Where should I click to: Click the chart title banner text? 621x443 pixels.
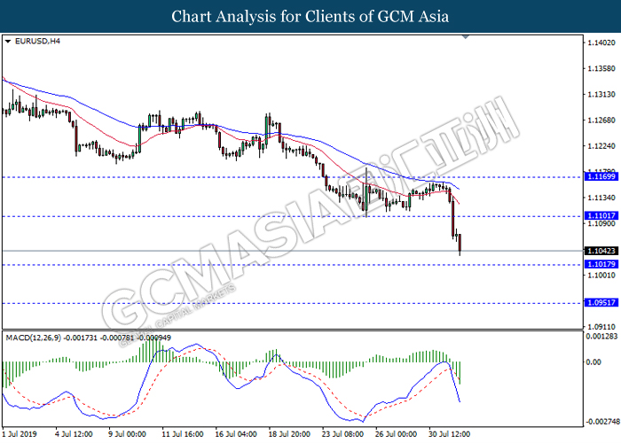coord(310,16)
